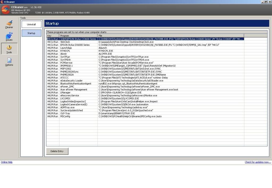This screenshot has height=188, width=272.
Task: Sort the list by Key column
Action: (53, 36)
